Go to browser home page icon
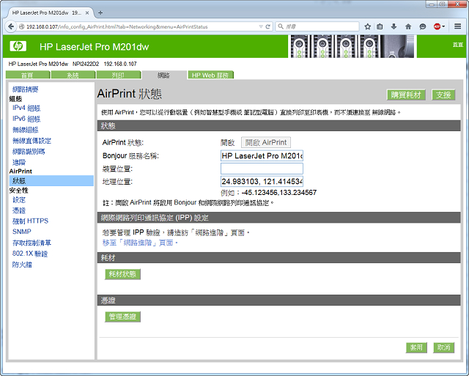Viewport: 469px width, 376px height. tap(408, 26)
